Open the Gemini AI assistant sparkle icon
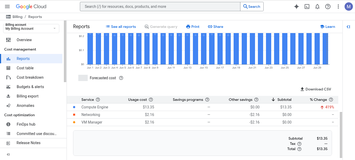 296,7
